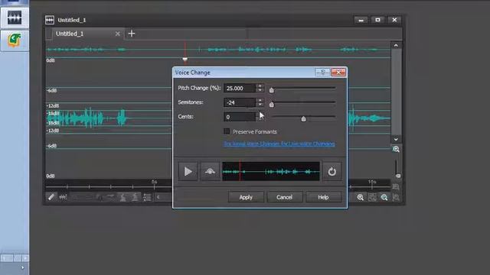Click the sidebar expand arrow at bottom
This screenshot has width=490, height=275.
click(x=22, y=267)
